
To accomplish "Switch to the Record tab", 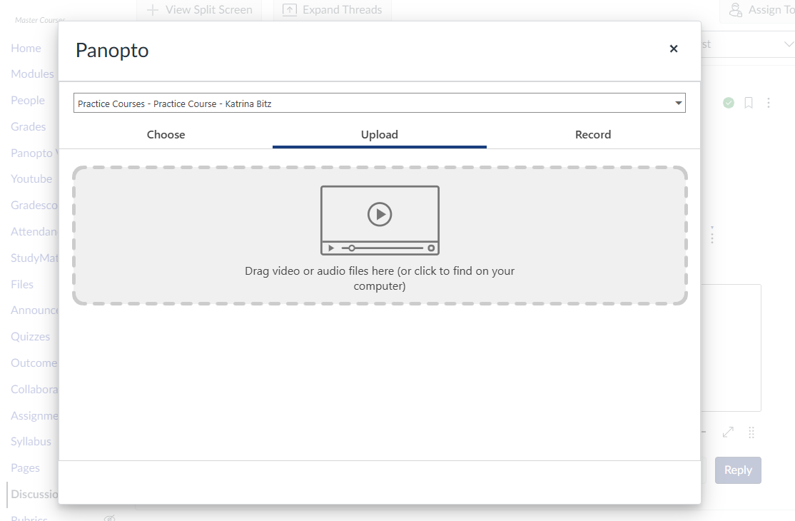I will [x=592, y=134].
